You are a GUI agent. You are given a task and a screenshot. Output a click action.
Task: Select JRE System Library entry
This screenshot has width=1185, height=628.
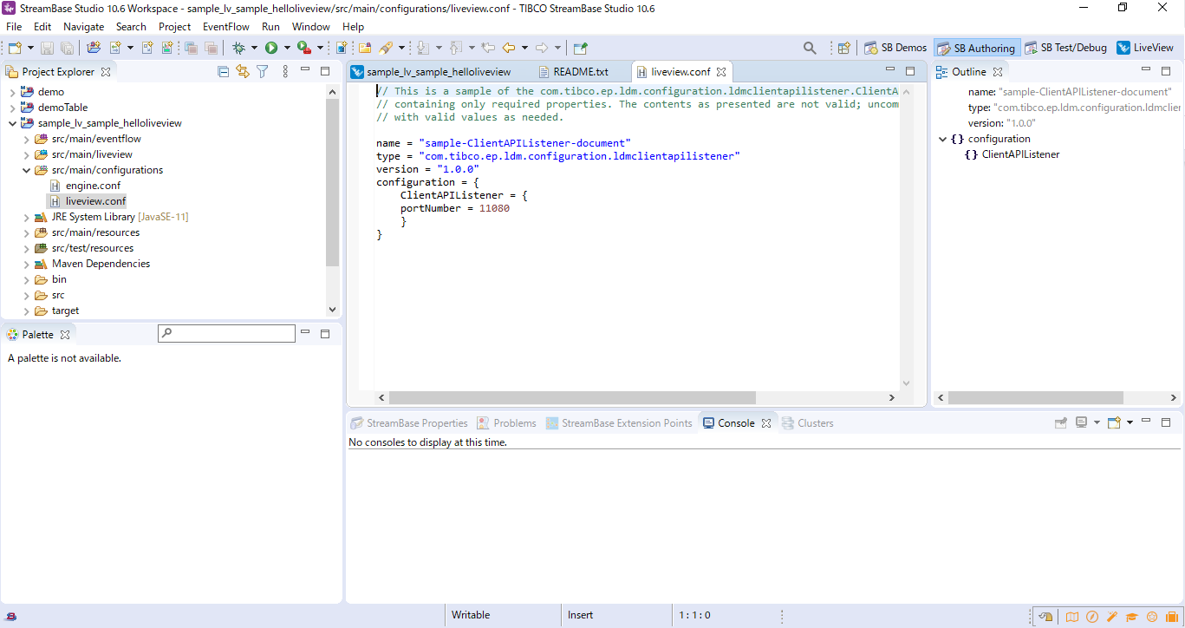coord(120,217)
